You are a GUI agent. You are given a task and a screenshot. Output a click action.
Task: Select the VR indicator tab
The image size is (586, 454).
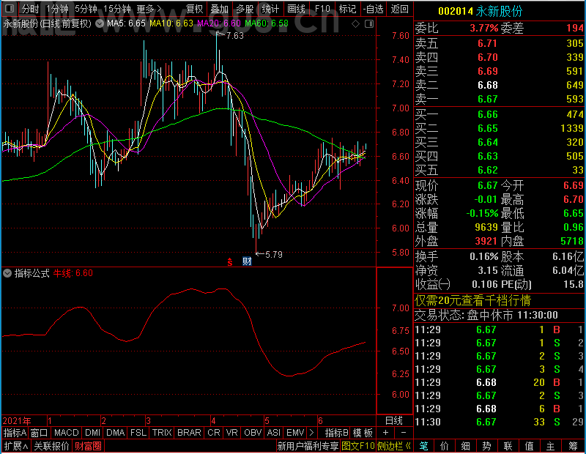(232, 433)
